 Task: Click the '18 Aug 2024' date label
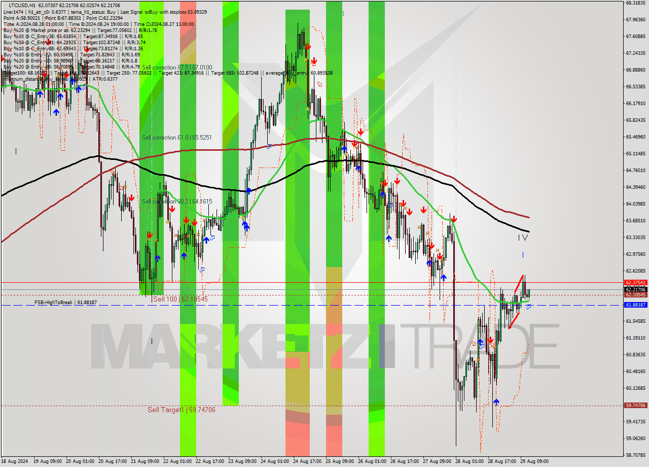coord(14,461)
